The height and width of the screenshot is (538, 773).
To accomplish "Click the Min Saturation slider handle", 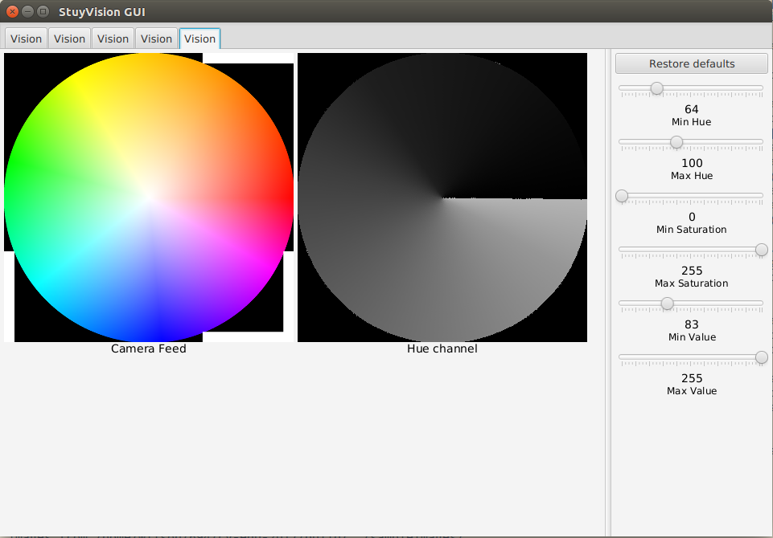I will point(622,196).
